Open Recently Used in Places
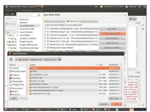150x112 pixels. [17, 71]
